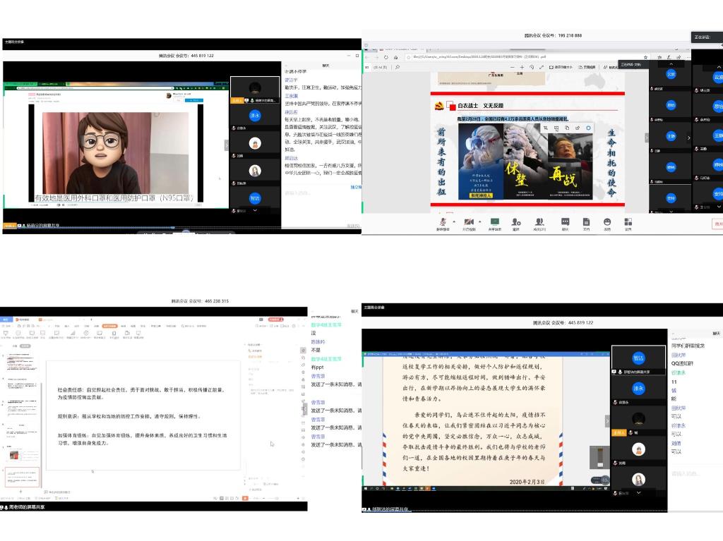
Task: Mute microphone in Tencent Meeting toolbar
Action: (x=442, y=222)
